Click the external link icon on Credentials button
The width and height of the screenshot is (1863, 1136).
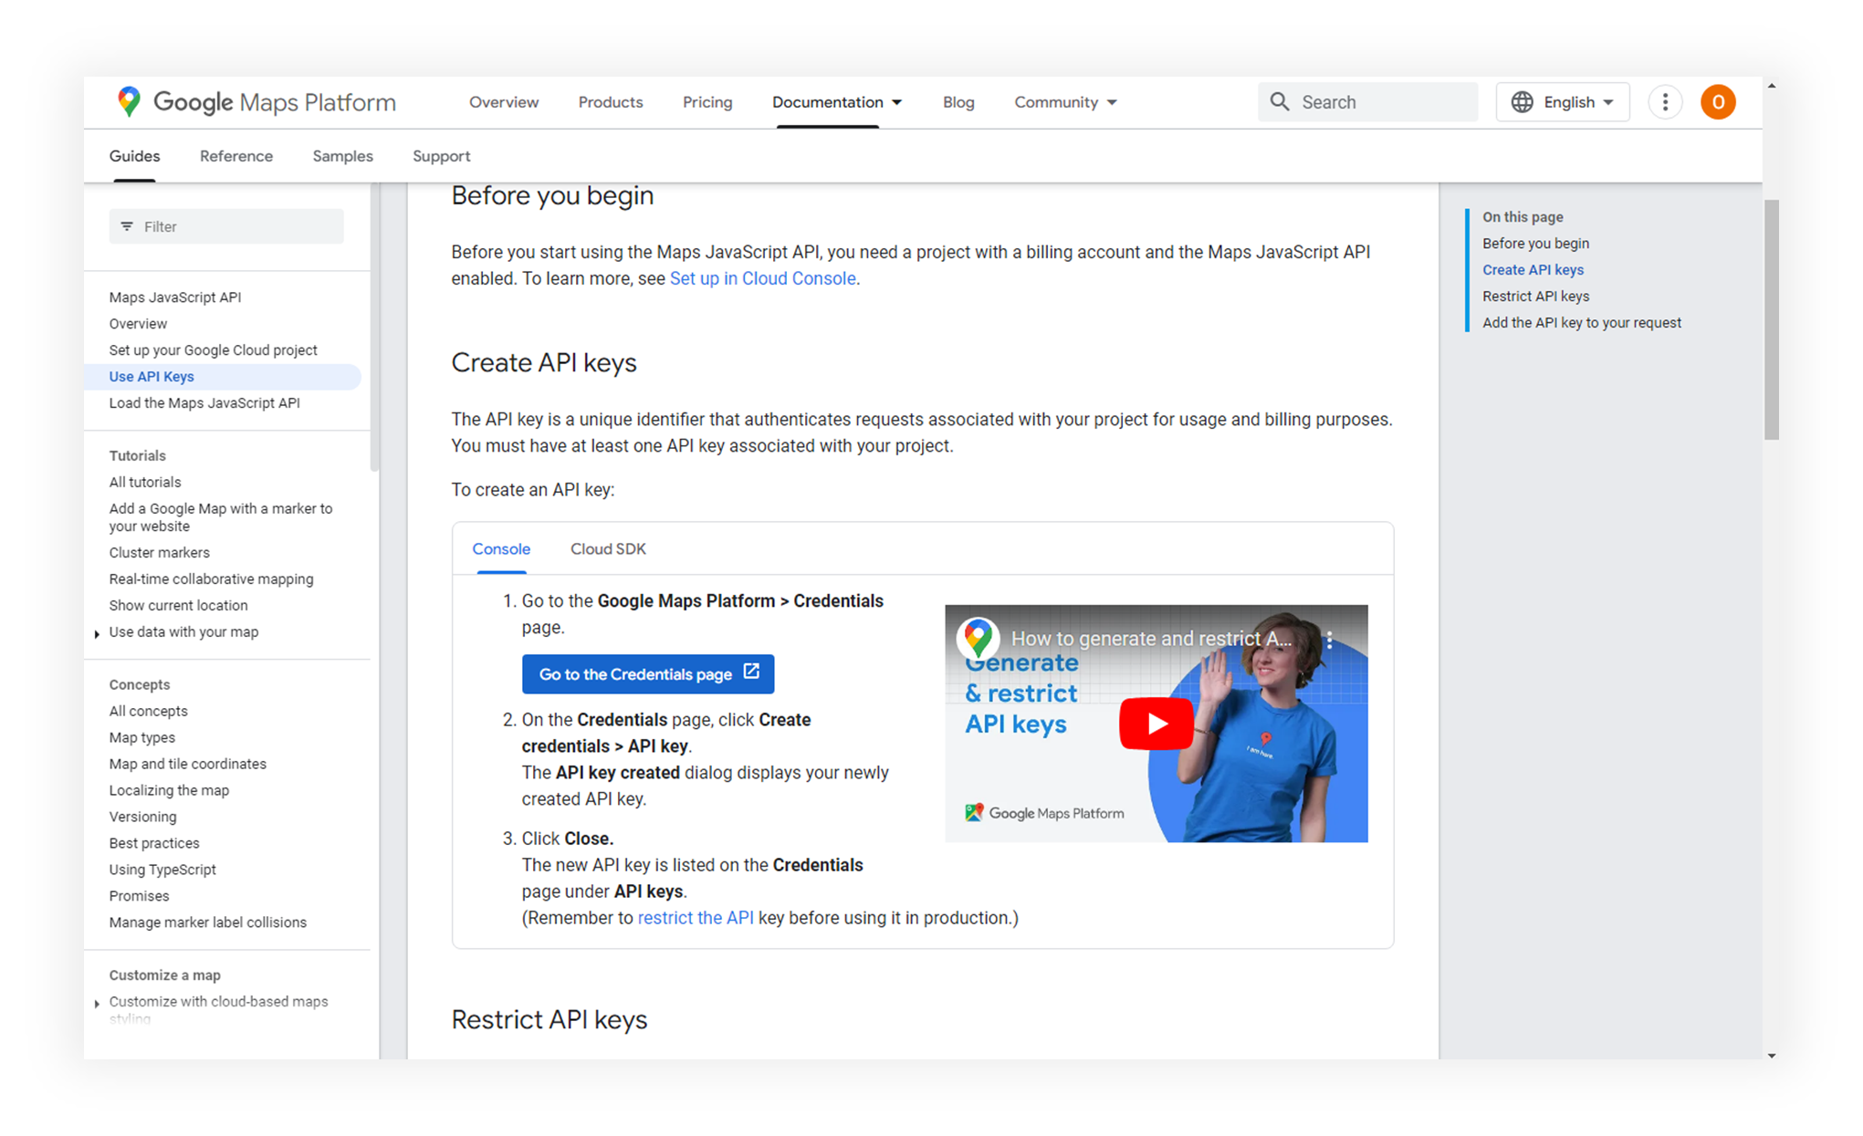(751, 672)
